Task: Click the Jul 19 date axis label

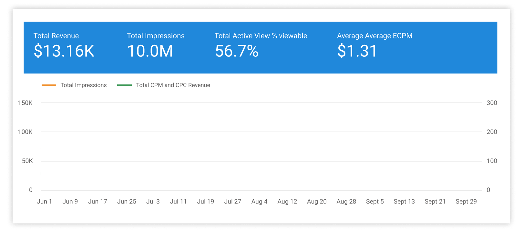Action: [205, 202]
